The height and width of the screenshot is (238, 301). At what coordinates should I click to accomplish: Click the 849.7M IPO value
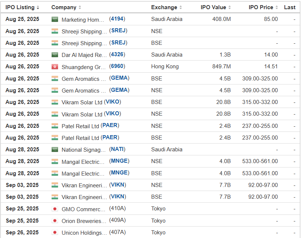(x=222, y=66)
